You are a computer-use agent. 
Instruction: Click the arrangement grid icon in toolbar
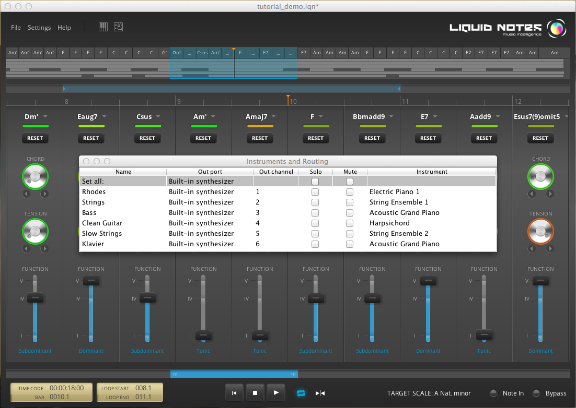pos(119,27)
